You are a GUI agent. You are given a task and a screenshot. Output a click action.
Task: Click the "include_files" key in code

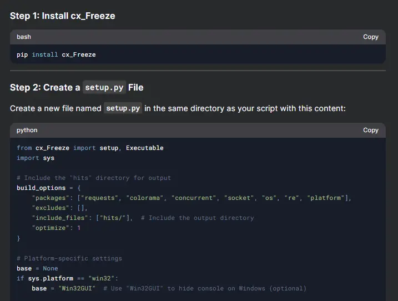click(x=60, y=218)
